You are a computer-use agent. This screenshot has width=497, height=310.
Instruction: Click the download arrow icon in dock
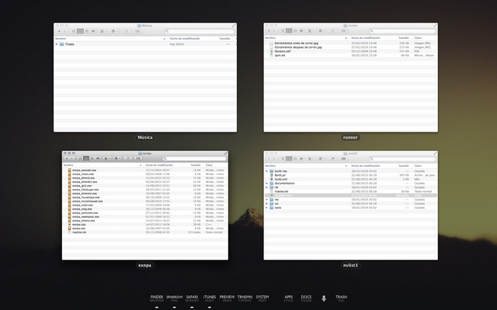click(324, 298)
